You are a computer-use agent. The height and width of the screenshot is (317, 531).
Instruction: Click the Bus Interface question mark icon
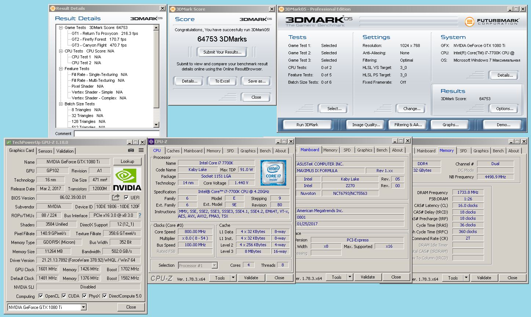click(x=139, y=215)
